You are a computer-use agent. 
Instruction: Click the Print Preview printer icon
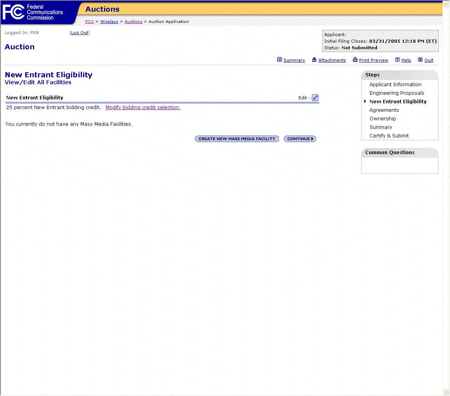(355, 60)
